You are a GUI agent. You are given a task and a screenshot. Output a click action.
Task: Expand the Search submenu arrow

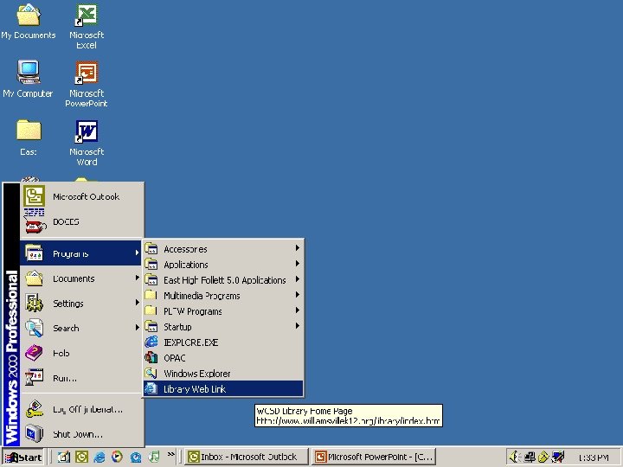137,328
